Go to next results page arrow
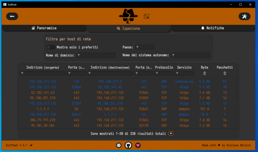The image size is (258, 152). [171, 133]
